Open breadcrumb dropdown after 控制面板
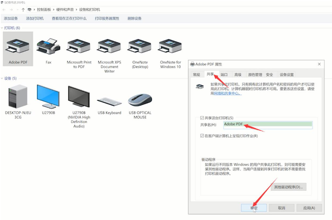332x220 pixels. point(54,9)
